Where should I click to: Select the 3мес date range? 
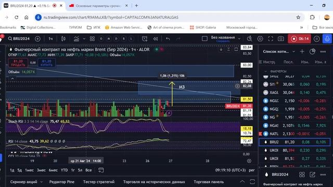pyautogui.click(x=41, y=170)
